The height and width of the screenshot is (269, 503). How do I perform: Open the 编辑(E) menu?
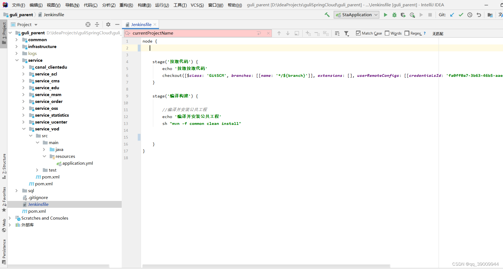(x=36, y=5)
